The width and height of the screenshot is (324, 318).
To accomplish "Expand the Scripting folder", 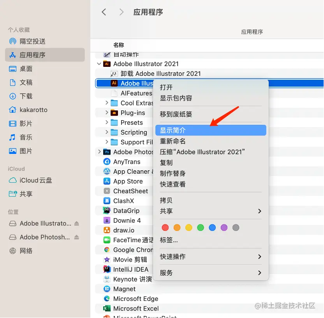I will pos(107,132).
